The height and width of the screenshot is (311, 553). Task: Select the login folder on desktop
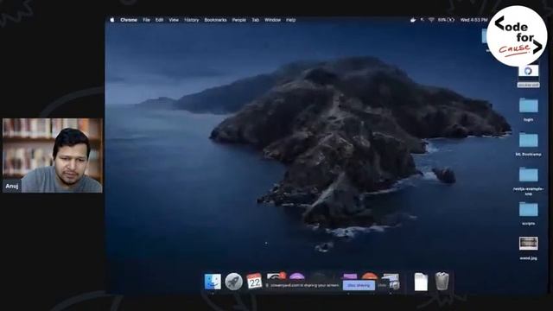click(x=528, y=110)
